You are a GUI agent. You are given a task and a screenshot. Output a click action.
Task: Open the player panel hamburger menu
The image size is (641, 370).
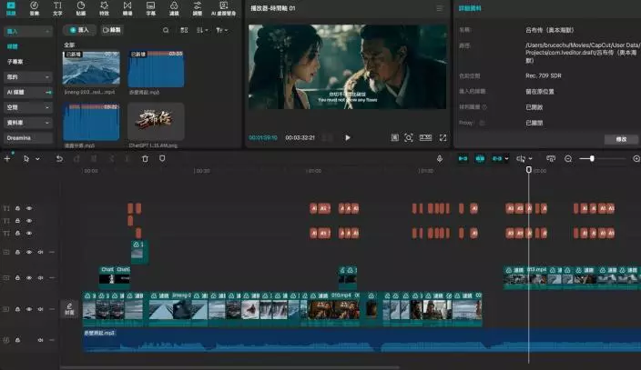pos(440,8)
